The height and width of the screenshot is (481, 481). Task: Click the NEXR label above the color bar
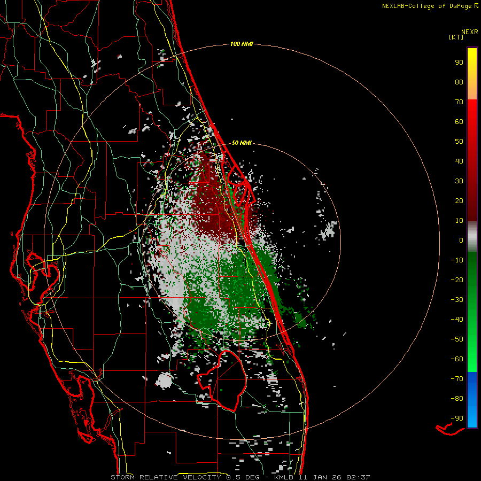tap(470, 32)
